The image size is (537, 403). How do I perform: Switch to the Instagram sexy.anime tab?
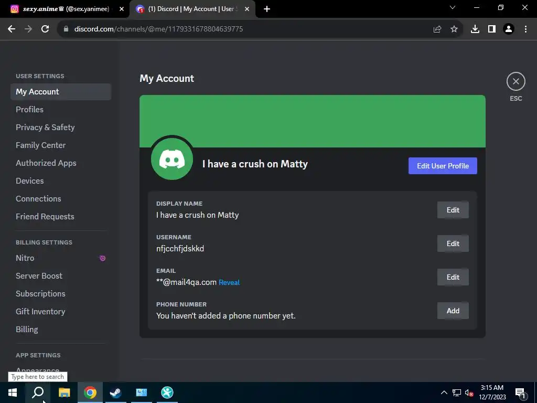tap(65, 9)
